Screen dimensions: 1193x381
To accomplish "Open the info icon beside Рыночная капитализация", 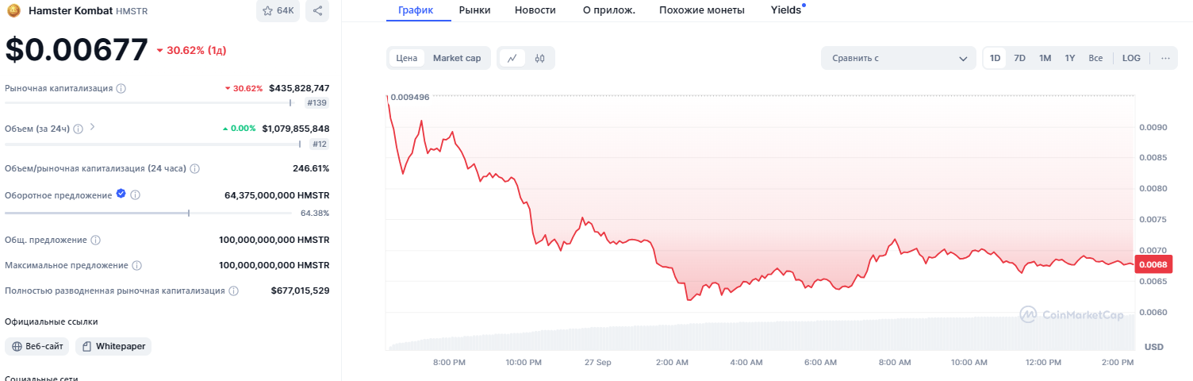I will (x=121, y=88).
